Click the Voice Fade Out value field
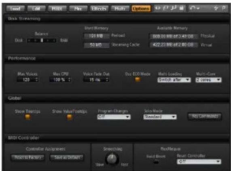231x171 pixels. click(x=94, y=80)
